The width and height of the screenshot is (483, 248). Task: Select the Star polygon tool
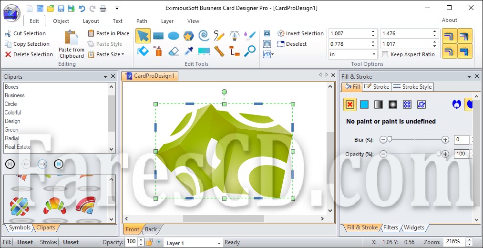click(188, 36)
